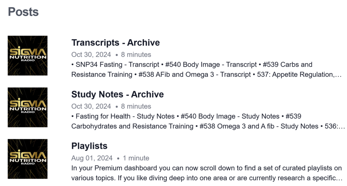Select the SNP34 Fasting - Transcript excerpt text

coord(117,64)
